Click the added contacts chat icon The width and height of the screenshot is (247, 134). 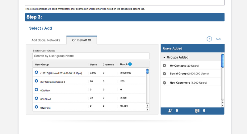pos(197,111)
